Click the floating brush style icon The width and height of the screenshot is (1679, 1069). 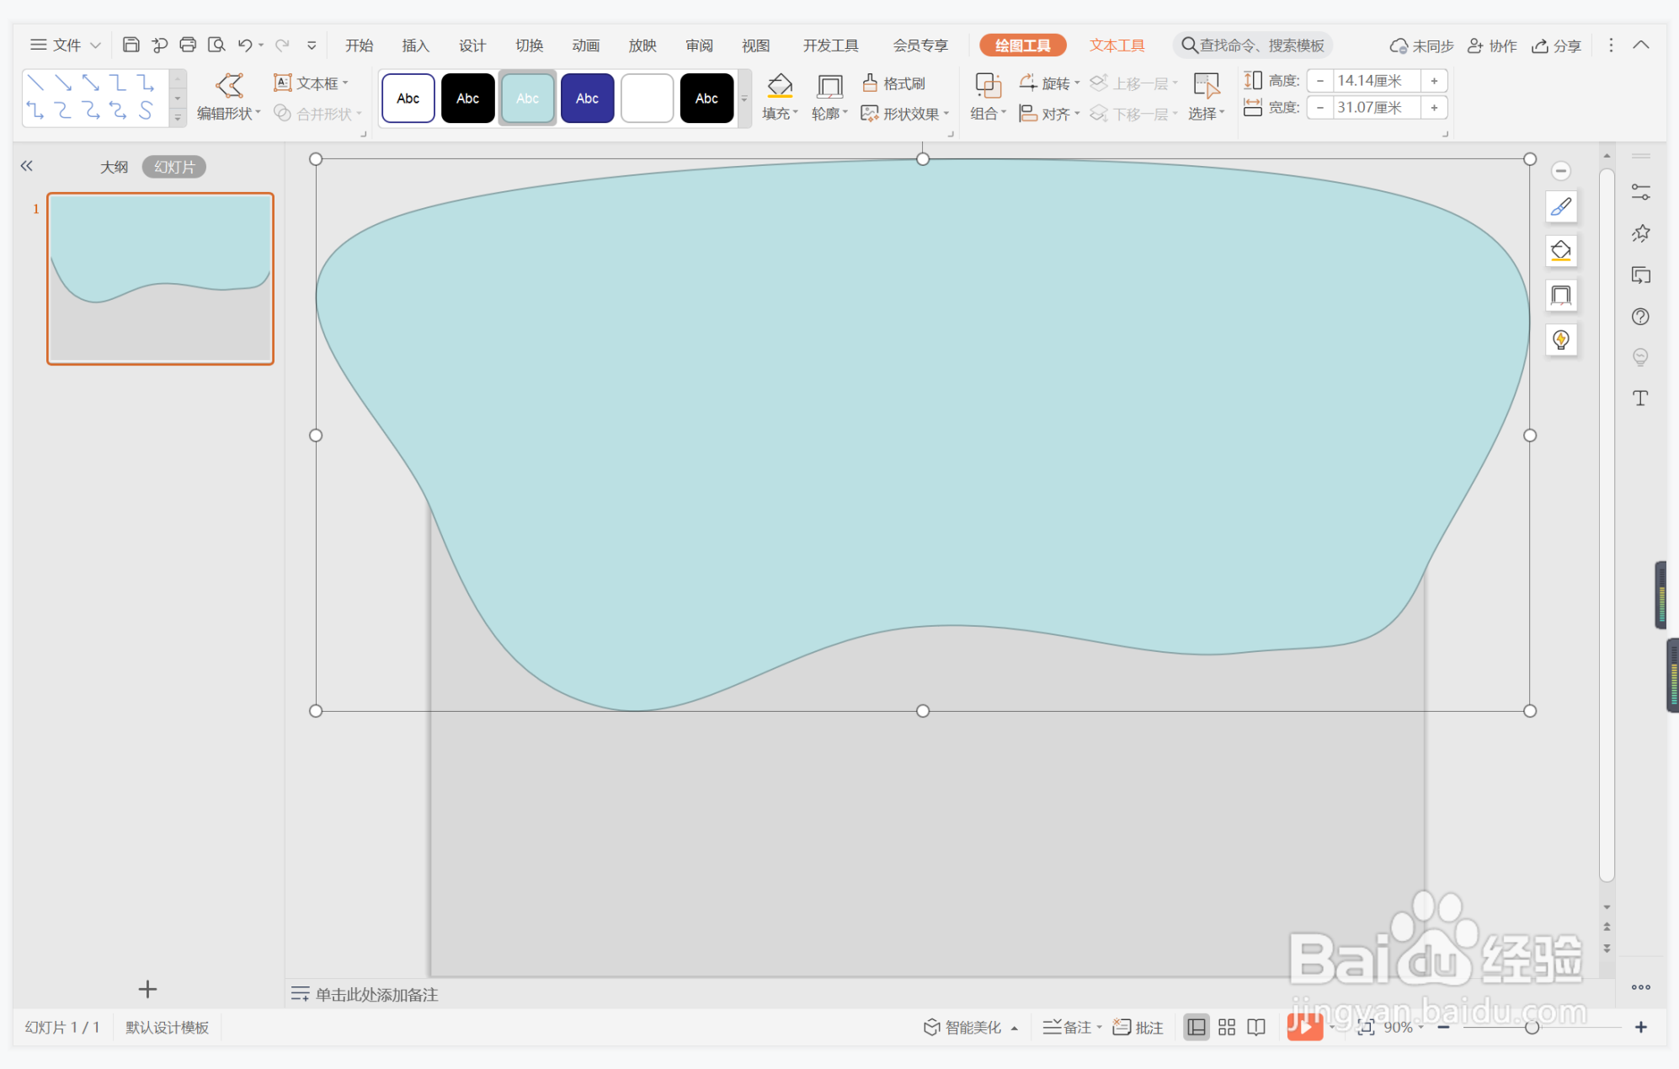point(1560,207)
